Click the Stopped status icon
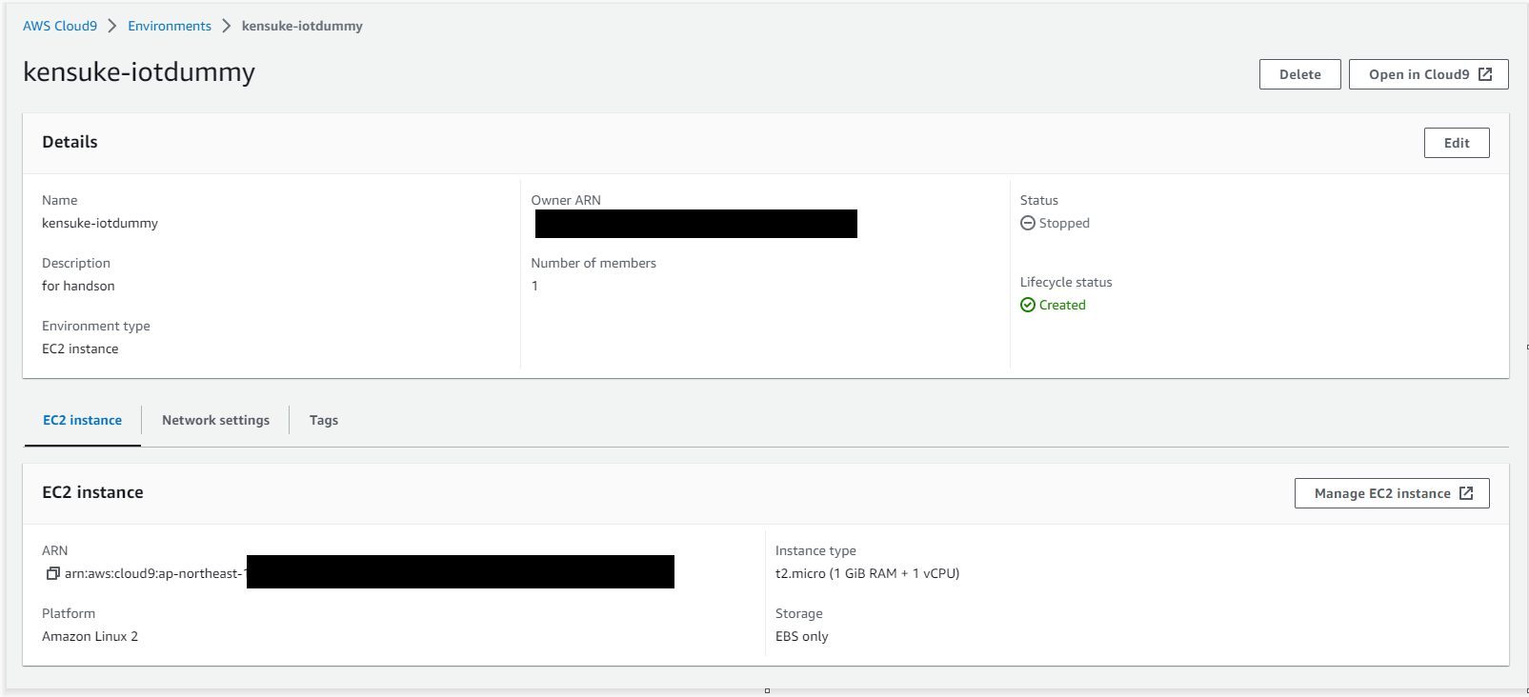1529x697 pixels. click(1028, 223)
